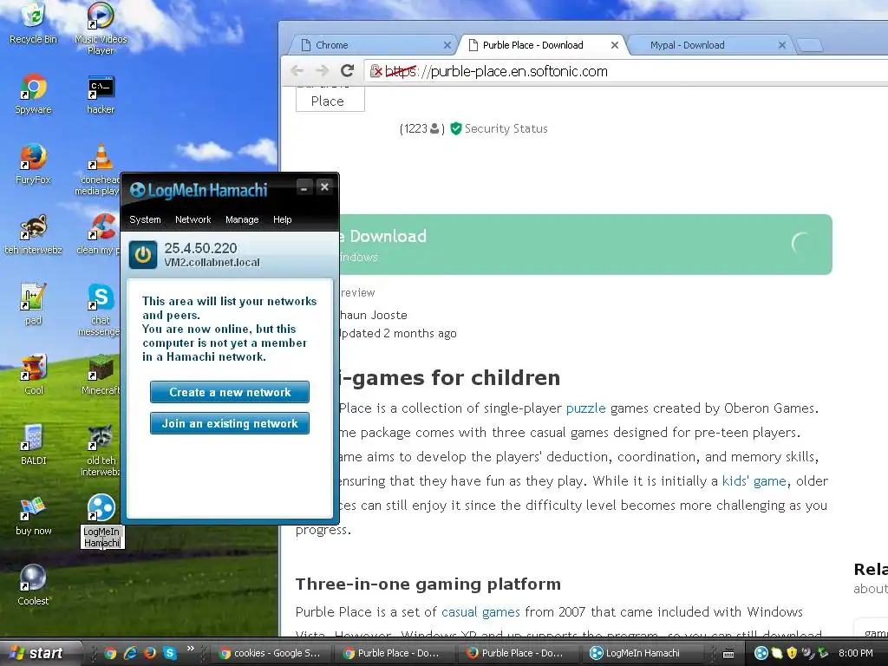Open the Recycle Bin desktop icon
The width and height of the screenshot is (888, 666).
(34, 23)
